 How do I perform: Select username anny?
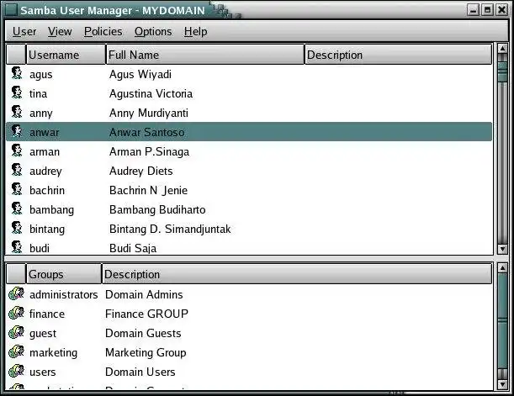tap(41, 114)
